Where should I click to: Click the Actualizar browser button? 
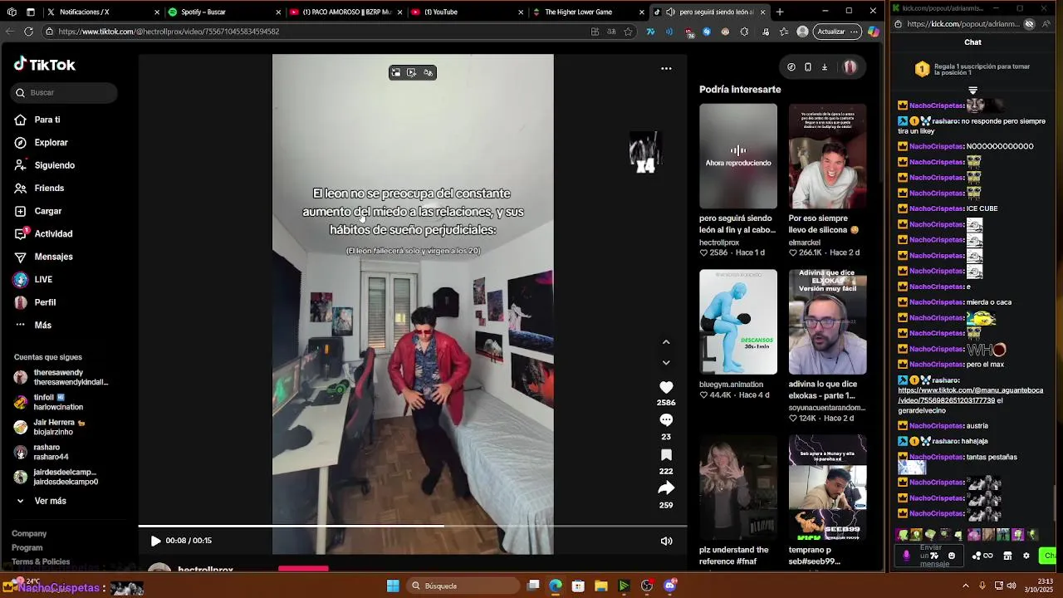click(x=836, y=32)
